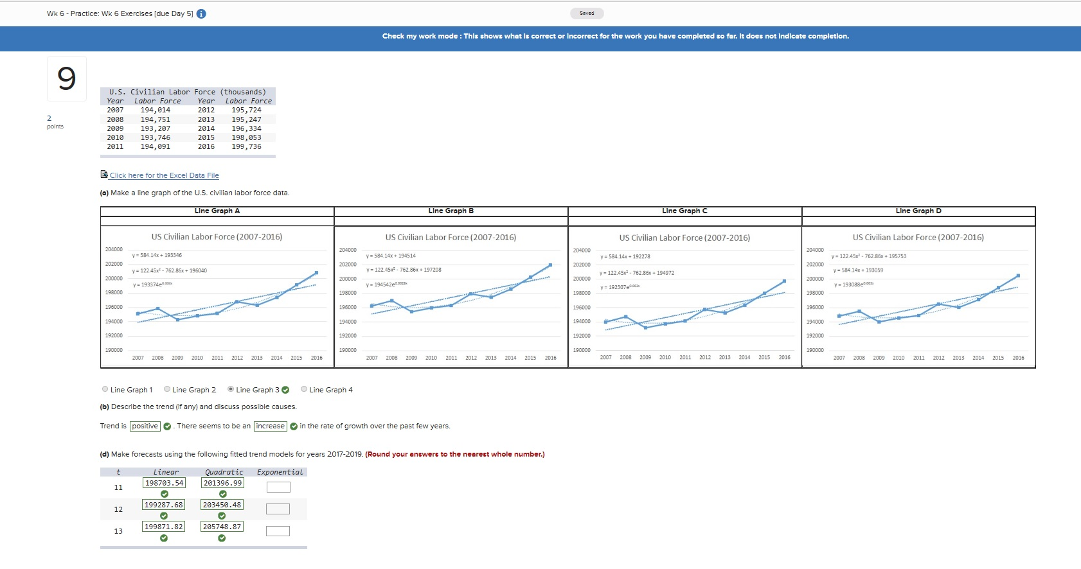This screenshot has width=1081, height=569.
Task: Click the Excel file icon beside data link
Action: (104, 175)
